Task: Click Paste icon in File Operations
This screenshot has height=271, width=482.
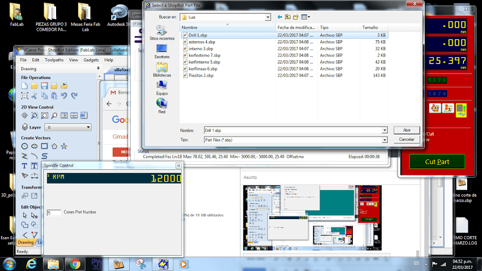Action: [x=54, y=96]
